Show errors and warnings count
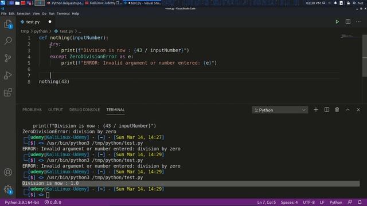This screenshot has height=206, width=367. [53, 202]
